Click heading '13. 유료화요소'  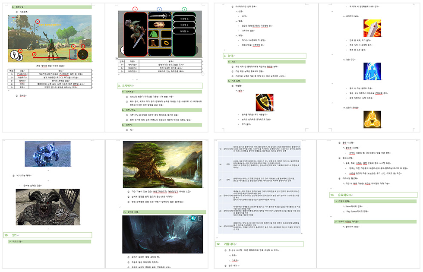(x=373, y=195)
